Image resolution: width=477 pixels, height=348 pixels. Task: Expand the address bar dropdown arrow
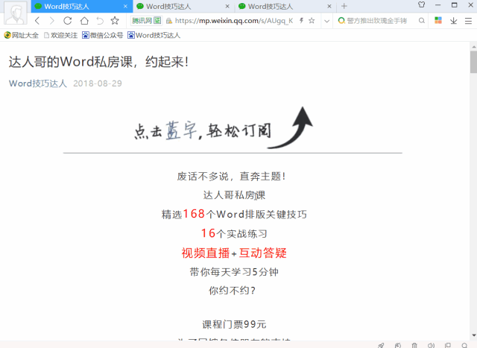tap(326, 21)
